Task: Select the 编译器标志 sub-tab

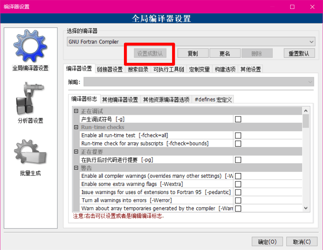Action: [84, 99]
